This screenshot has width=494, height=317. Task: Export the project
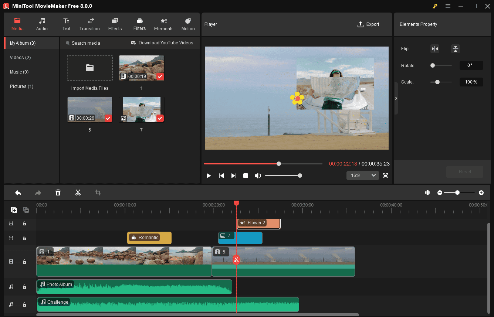pyautogui.click(x=368, y=24)
